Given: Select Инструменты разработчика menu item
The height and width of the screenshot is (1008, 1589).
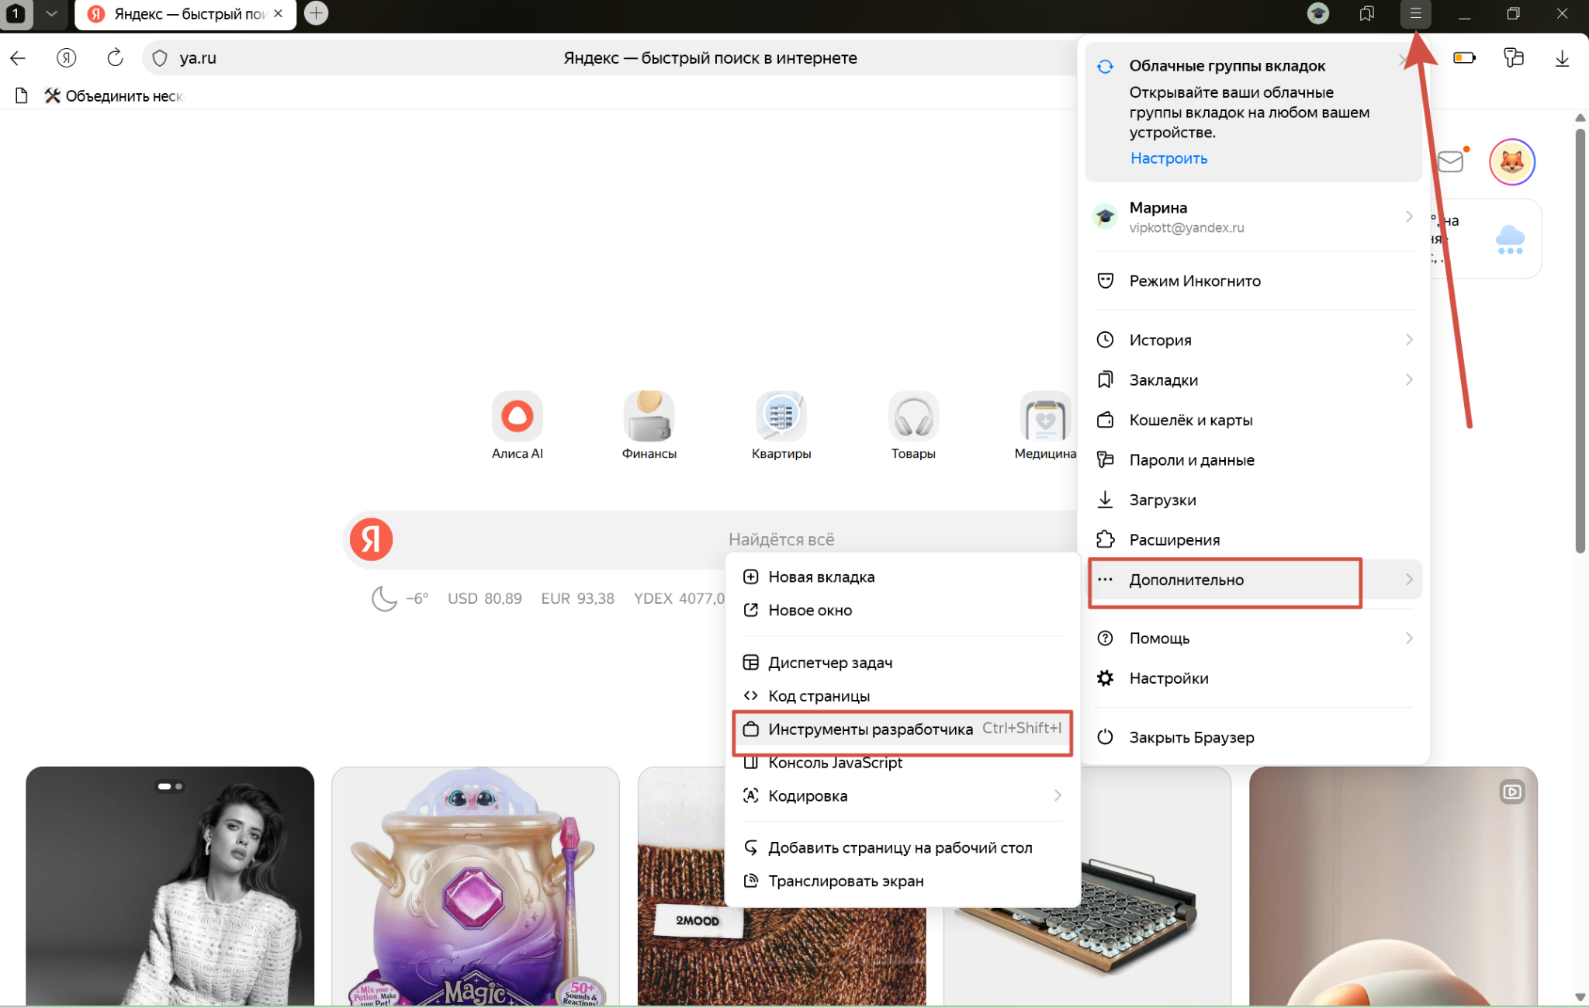Looking at the screenshot, I should tap(870, 729).
